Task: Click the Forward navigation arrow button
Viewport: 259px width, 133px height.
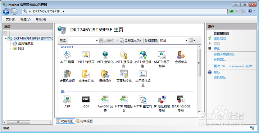Action: pos(14,12)
